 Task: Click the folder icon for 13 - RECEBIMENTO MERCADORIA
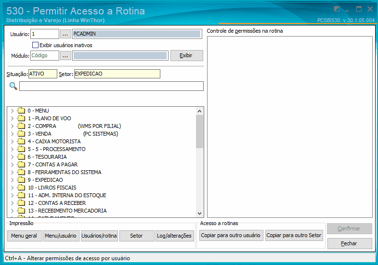(x=22, y=211)
